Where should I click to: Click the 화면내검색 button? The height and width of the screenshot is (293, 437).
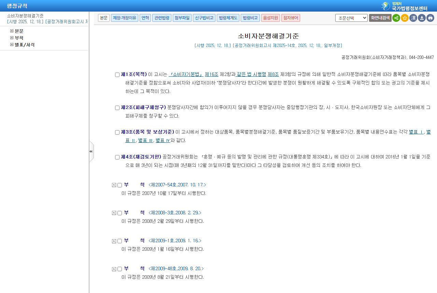pyautogui.click(x=380, y=18)
